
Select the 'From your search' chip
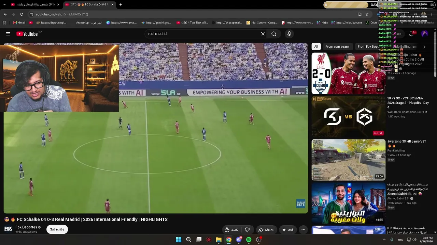(338, 47)
